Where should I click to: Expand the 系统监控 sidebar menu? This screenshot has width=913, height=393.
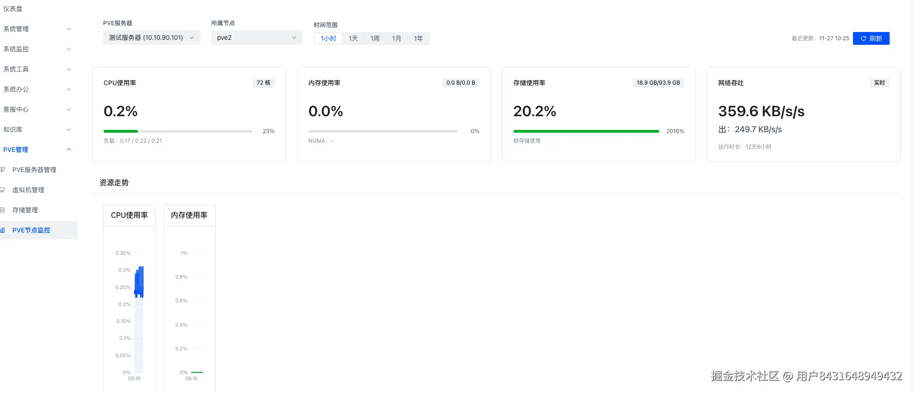click(x=37, y=49)
